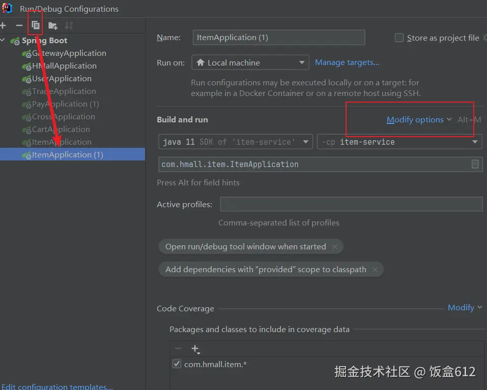Screen dimensions: 487x390
Task: Remove the selected configuration
Action: tap(19, 25)
